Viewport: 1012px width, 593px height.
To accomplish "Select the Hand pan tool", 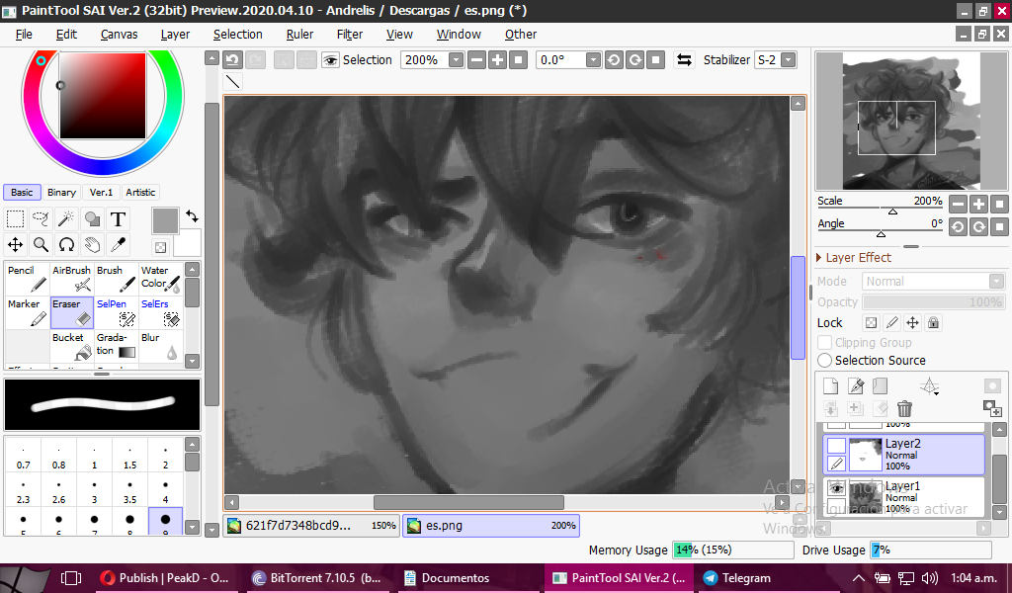I will coord(92,244).
